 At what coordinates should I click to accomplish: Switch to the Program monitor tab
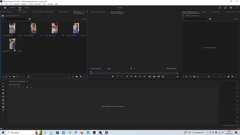click(98, 12)
